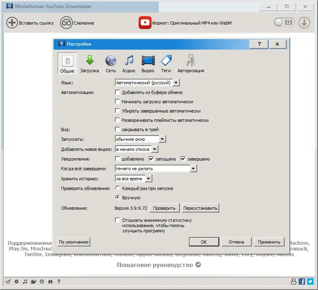Click the arrow icon beside Пошаговое руководство
The image size is (318, 290).
click(x=198, y=265)
